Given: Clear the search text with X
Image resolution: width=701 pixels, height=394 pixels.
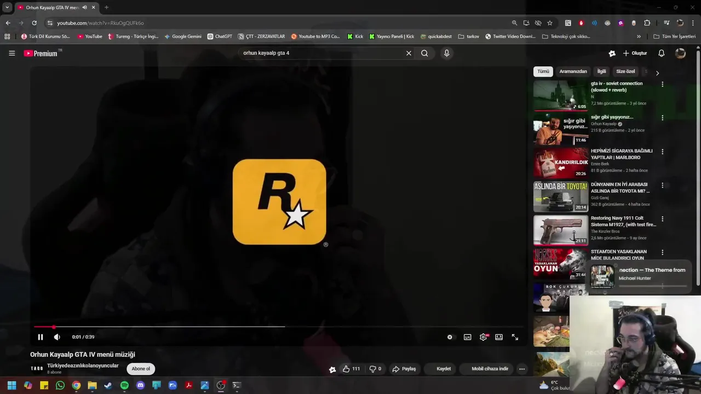Looking at the screenshot, I should [x=409, y=53].
